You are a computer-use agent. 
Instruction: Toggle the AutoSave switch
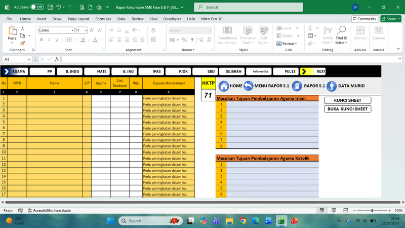click(36, 8)
